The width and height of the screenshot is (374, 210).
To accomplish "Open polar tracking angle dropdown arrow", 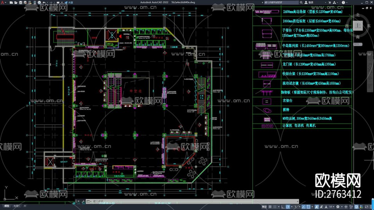I will click(x=292, y=207).
